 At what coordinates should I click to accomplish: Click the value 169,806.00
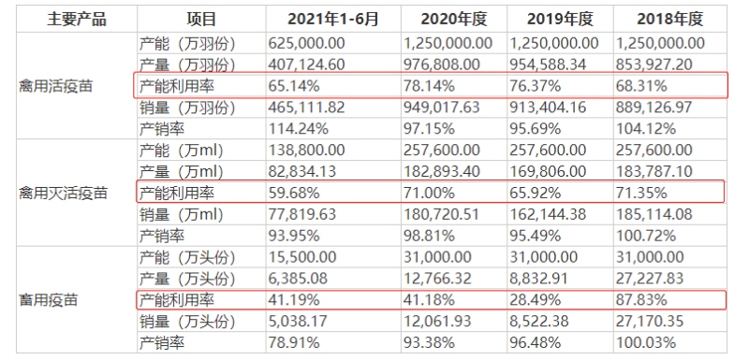pos(548,172)
